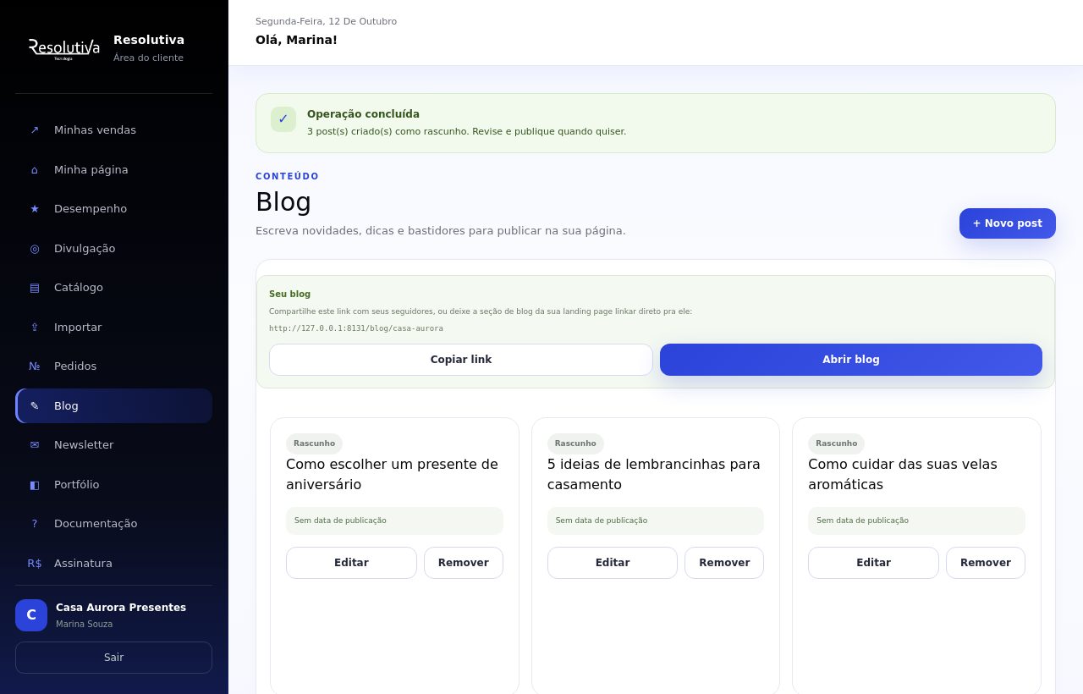Click title '5 ideias de lembrancinhas para casamento'

(x=654, y=475)
